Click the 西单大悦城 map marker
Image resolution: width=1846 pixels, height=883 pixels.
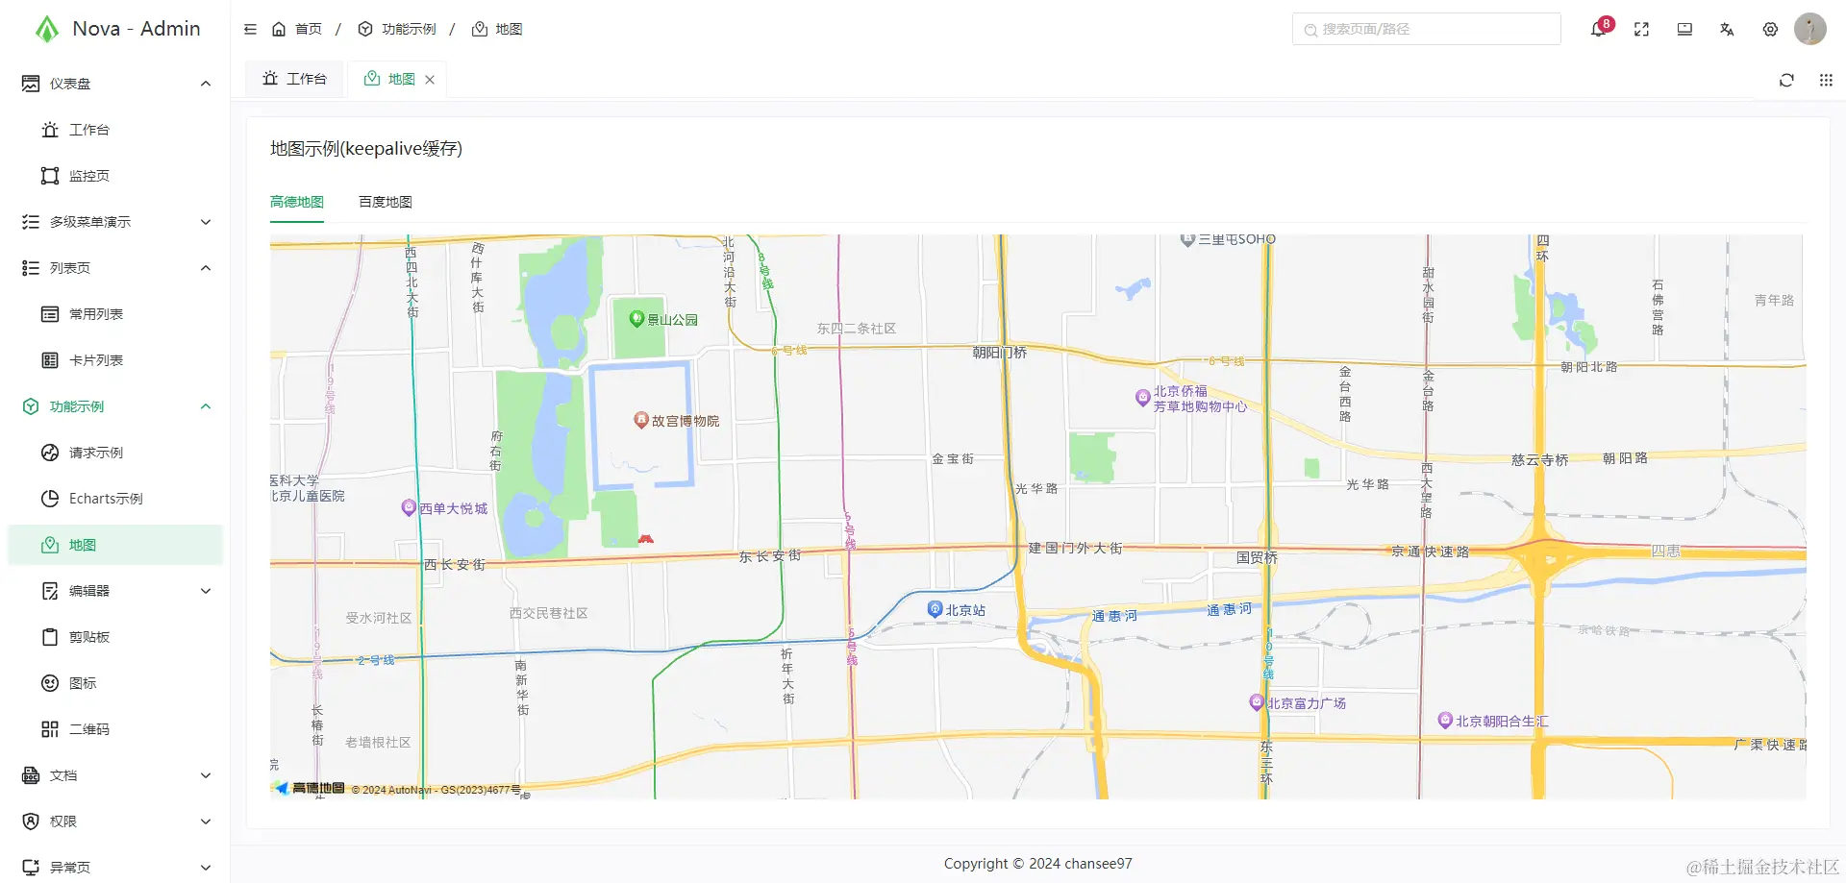[x=409, y=507]
